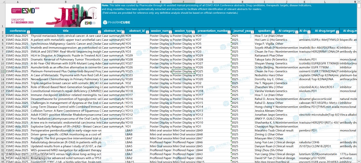Screen dimensions: 361x163
Task: Open the AI category filter dropdown
Action: [x=296, y=32]
